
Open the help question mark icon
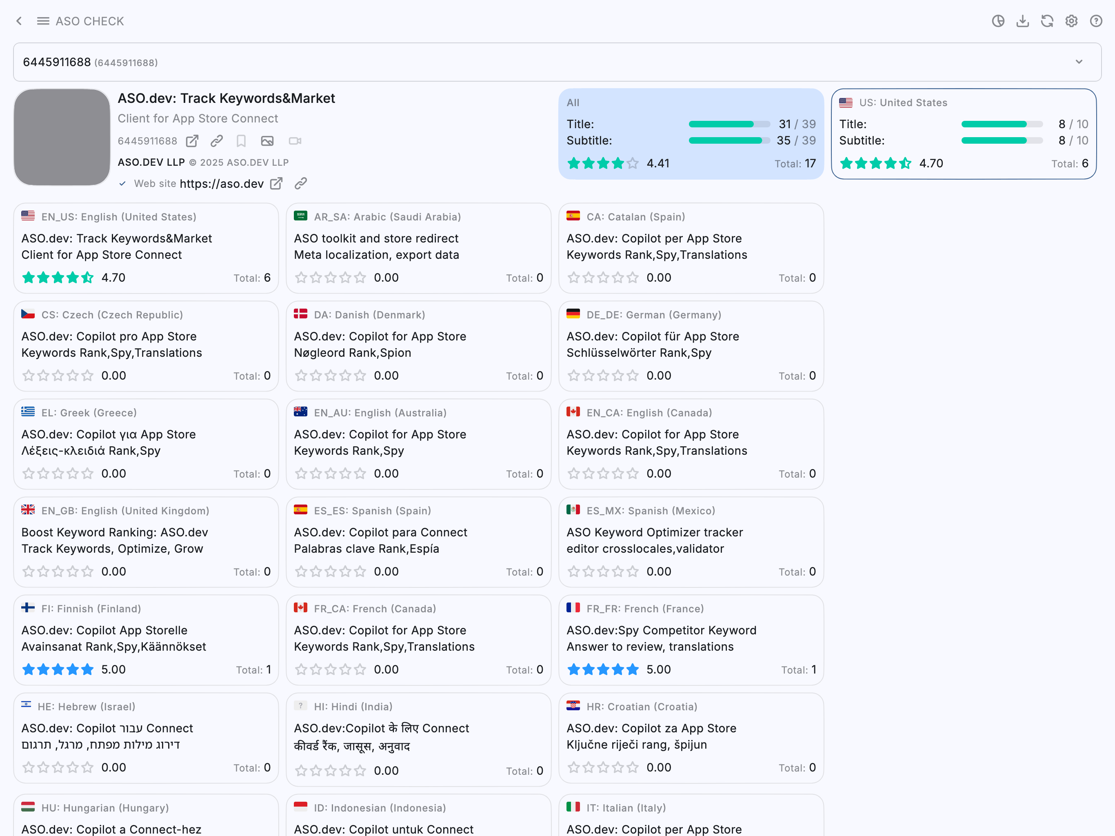coord(1096,21)
